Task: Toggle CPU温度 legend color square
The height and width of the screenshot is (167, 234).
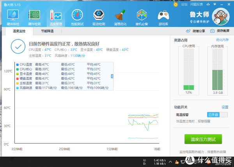Action: tap(18, 65)
